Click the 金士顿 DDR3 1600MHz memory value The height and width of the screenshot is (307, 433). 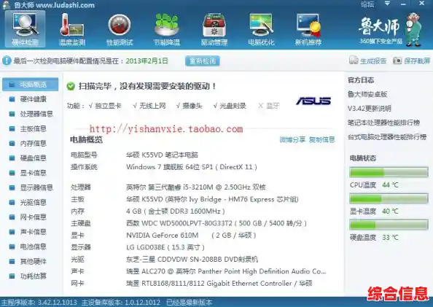(x=176, y=211)
